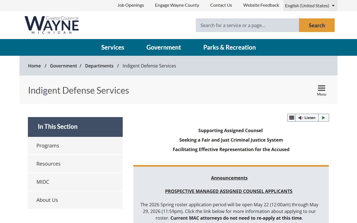Click the Wayne County Michigan logo
Image resolution: width=357 pixels, height=223 pixels.
[52, 25]
